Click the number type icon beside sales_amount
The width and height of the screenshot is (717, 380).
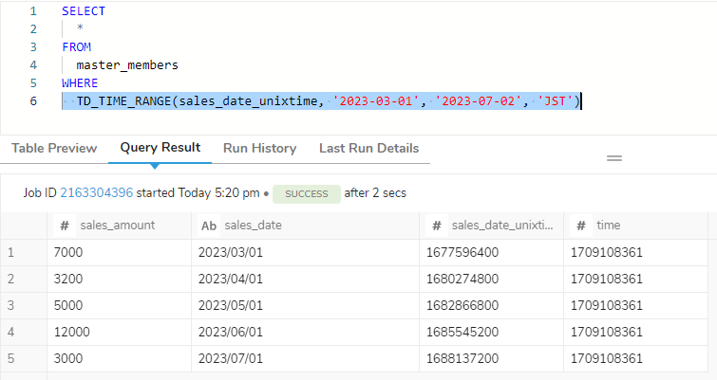click(65, 226)
